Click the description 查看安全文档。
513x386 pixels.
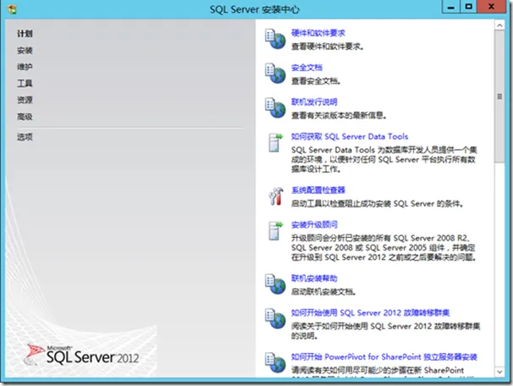(x=316, y=81)
